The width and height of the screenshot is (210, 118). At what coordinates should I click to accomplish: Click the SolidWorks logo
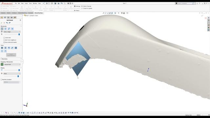tap(7, 3)
